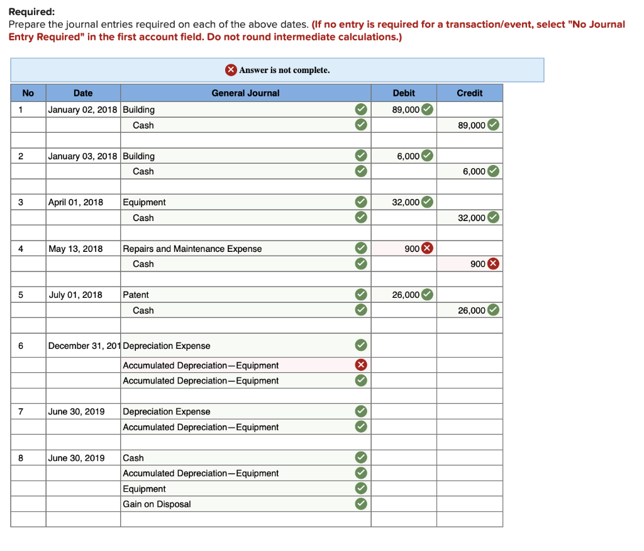Image resolution: width=644 pixels, height=551 pixels.
Task: Click the 32,000 debit value
Action: 406,202
